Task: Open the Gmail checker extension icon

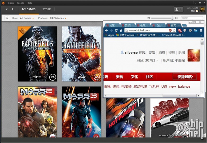Action: pyautogui.click(x=180, y=31)
